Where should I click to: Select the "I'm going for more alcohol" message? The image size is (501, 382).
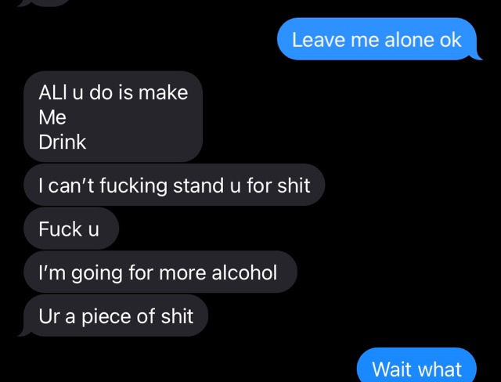click(x=160, y=272)
